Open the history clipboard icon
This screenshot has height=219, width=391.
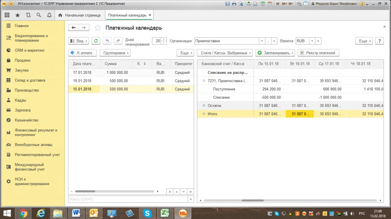tap(28, 15)
